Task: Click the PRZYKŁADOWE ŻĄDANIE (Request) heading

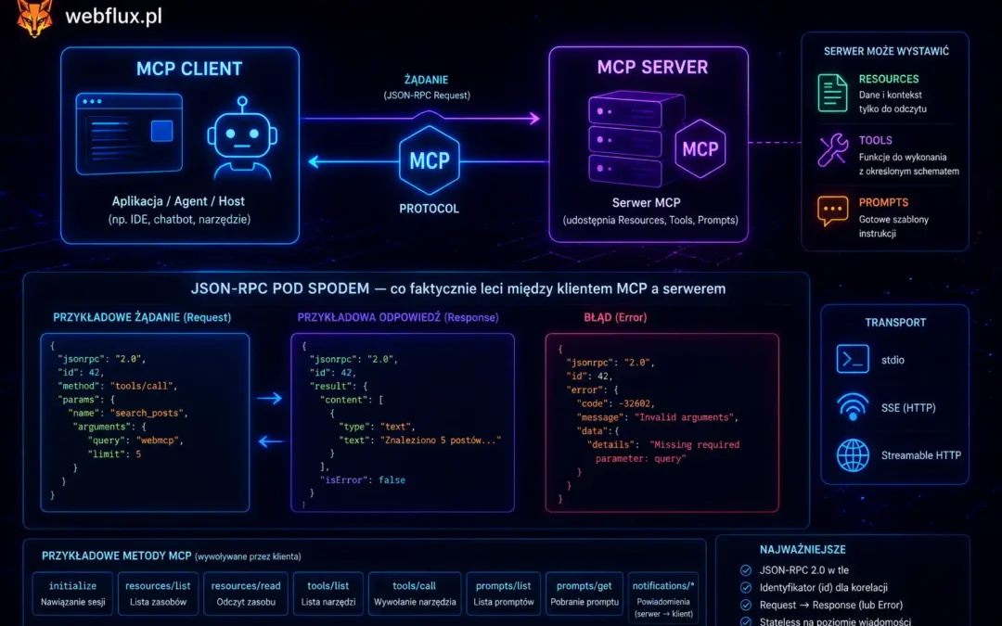Action: tap(142, 317)
